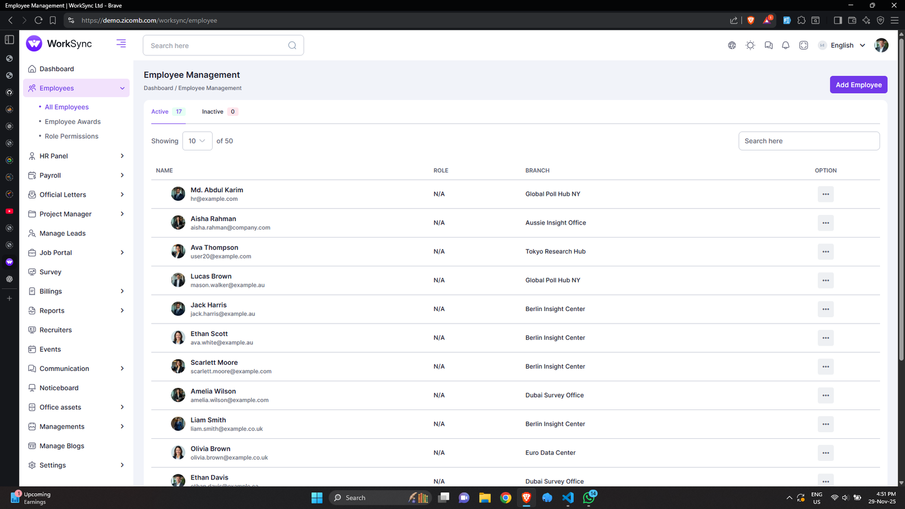Click the Dashboard breadcrumb link
905x509 pixels.
158,88
